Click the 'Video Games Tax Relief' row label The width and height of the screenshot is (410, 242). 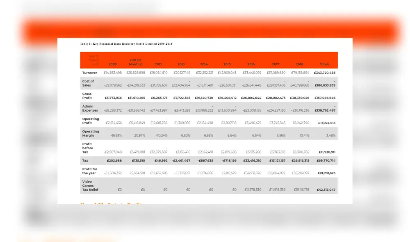90,186
